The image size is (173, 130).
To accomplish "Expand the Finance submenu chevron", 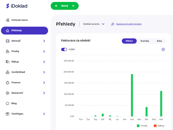I will pyautogui.click(x=44, y=83).
